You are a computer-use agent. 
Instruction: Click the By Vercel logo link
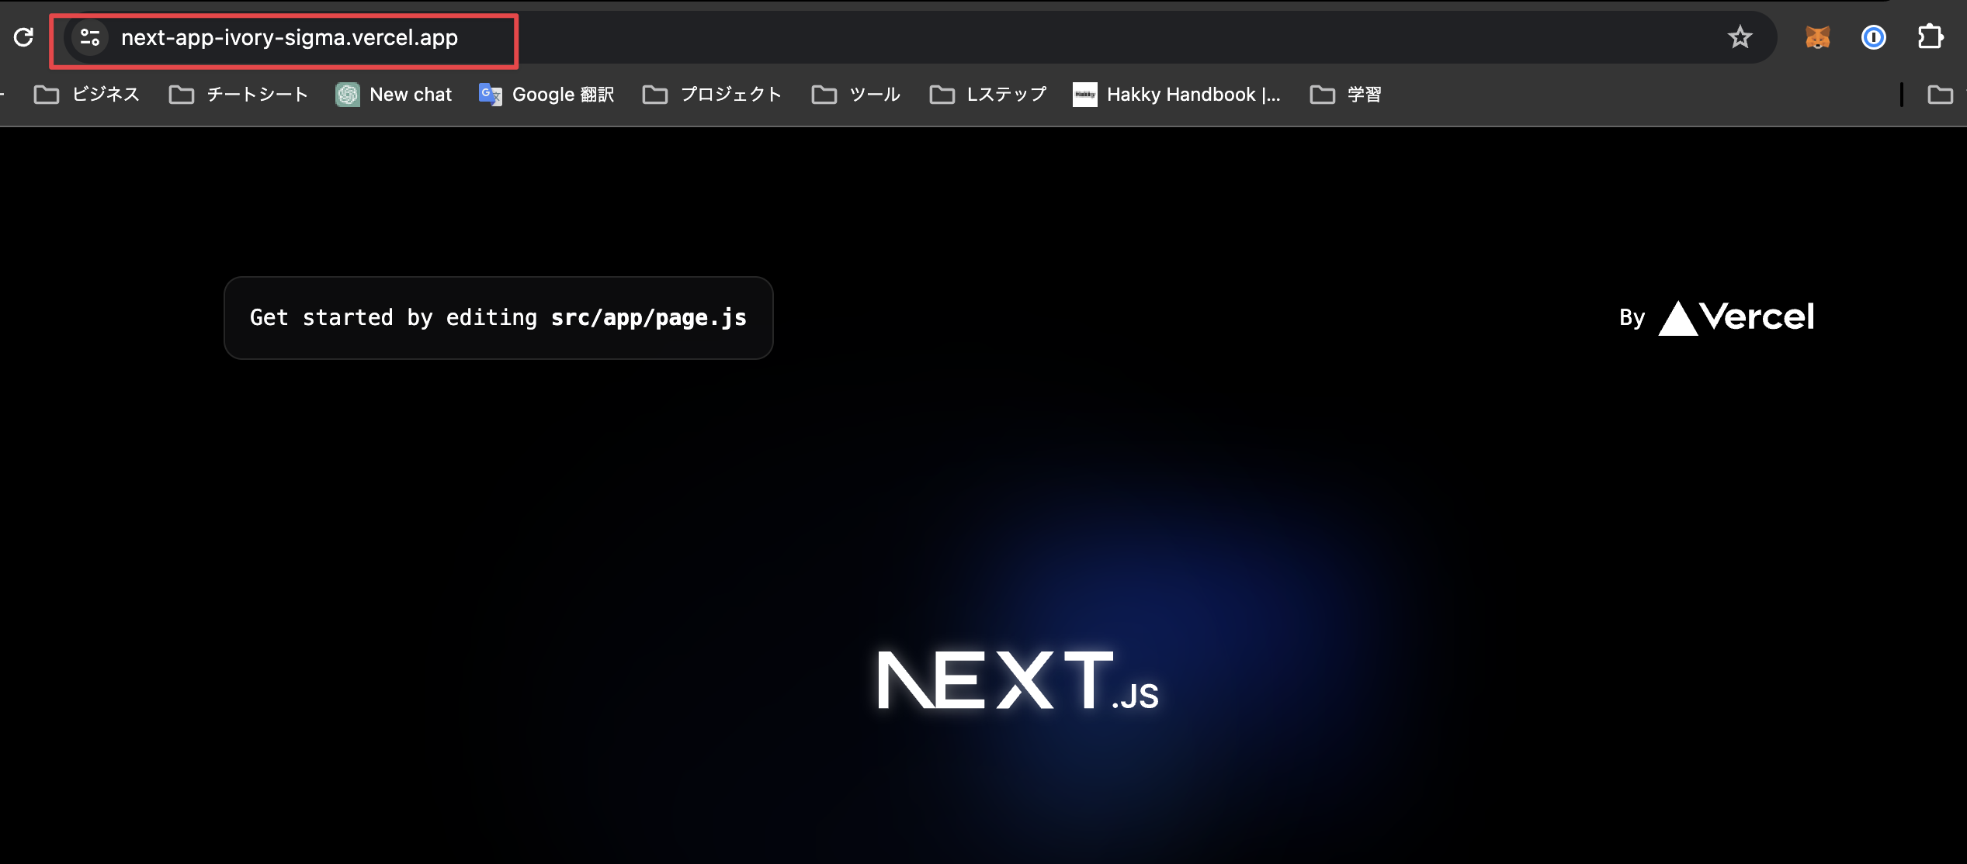[x=1716, y=317]
